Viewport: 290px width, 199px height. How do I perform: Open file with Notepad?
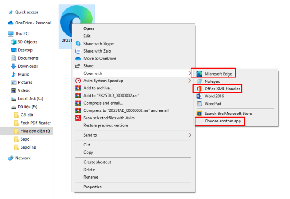point(212,81)
